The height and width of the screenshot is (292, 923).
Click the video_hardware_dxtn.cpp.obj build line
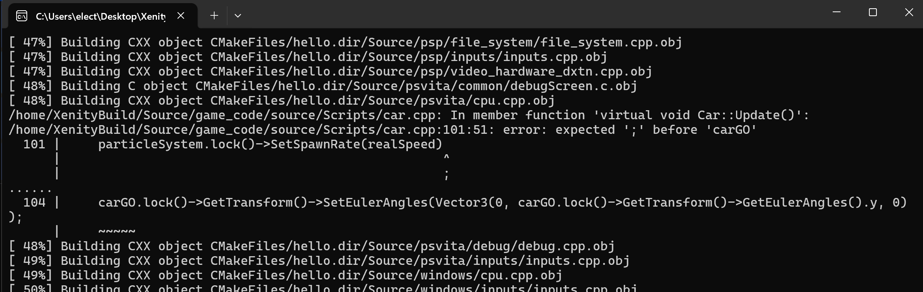click(331, 72)
